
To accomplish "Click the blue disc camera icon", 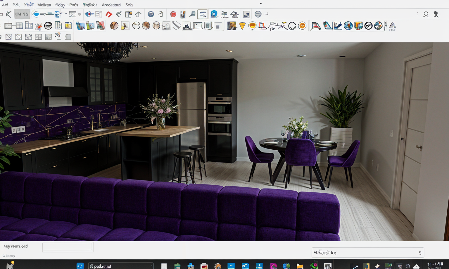I will [x=214, y=14].
